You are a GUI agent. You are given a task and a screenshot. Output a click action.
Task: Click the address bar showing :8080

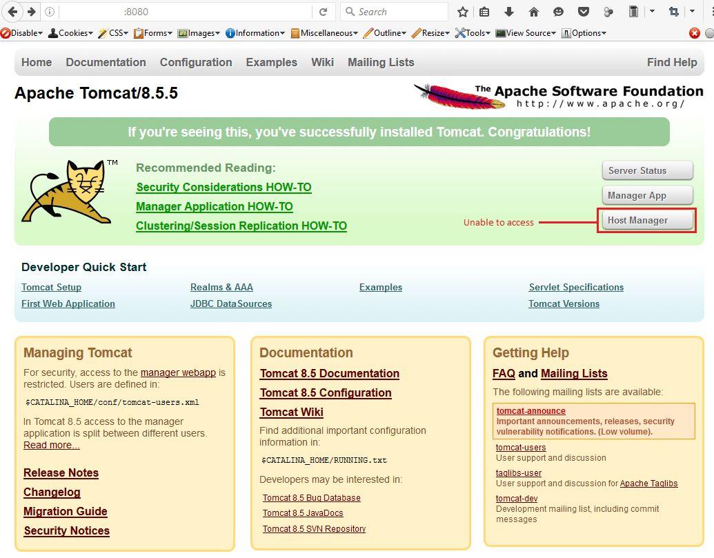tap(184, 12)
